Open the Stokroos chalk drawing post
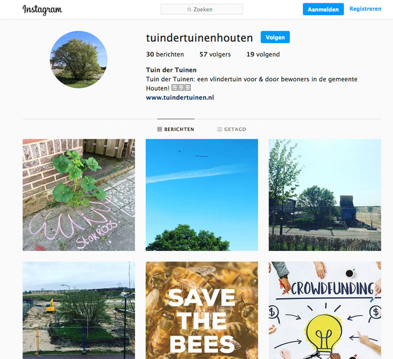 click(x=79, y=195)
